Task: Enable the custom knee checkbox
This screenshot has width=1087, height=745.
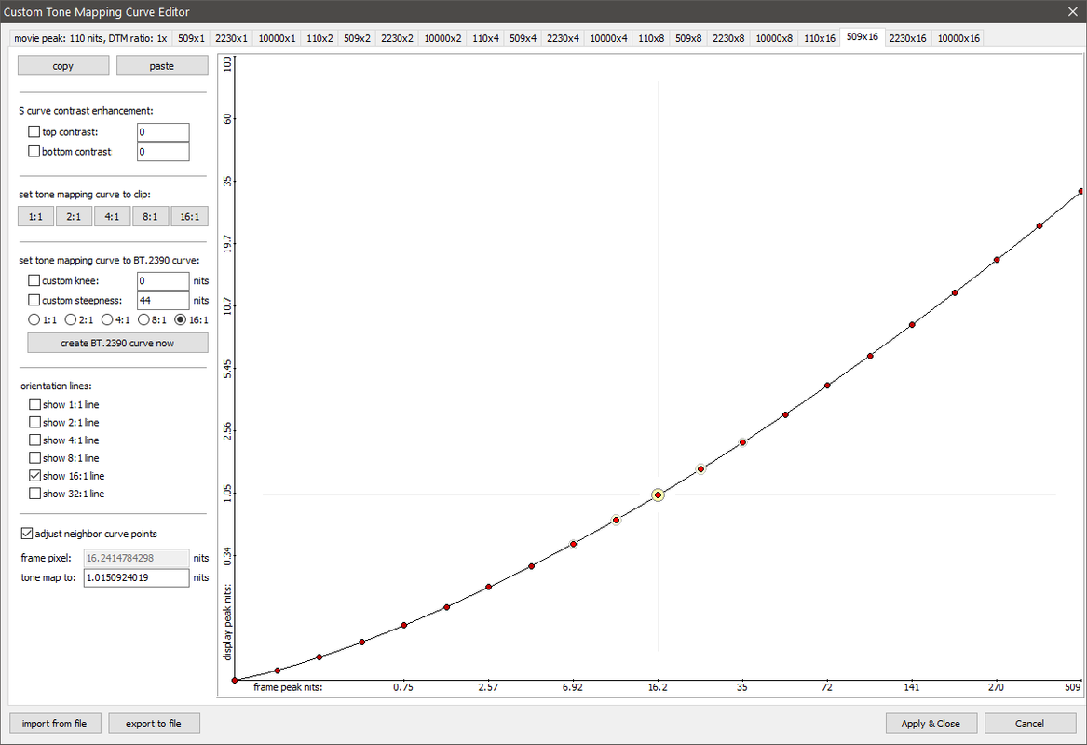Action: pos(34,280)
